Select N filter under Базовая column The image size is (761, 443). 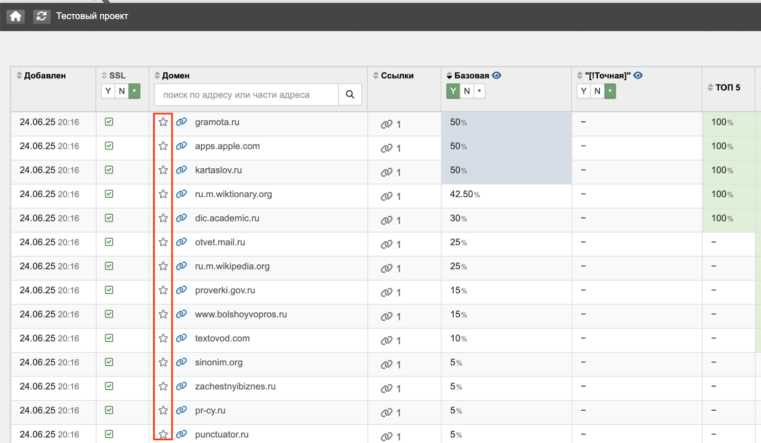pyautogui.click(x=467, y=91)
